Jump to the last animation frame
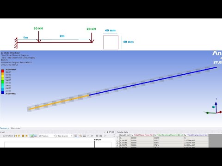 [27, 136]
